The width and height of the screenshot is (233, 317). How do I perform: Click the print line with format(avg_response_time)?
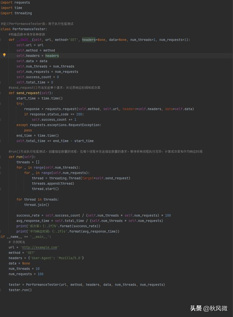tap(68, 232)
